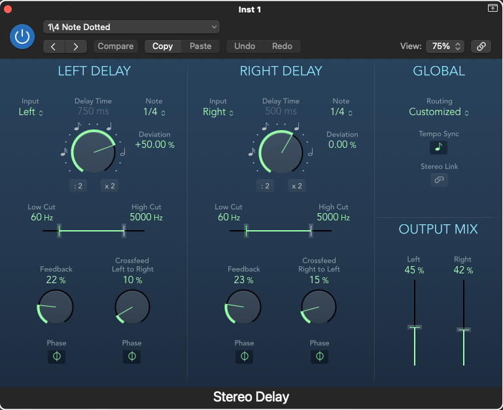Toggle the Tempo Sync note button
This screenshot has width=503, height=410.
click(438, 148)
